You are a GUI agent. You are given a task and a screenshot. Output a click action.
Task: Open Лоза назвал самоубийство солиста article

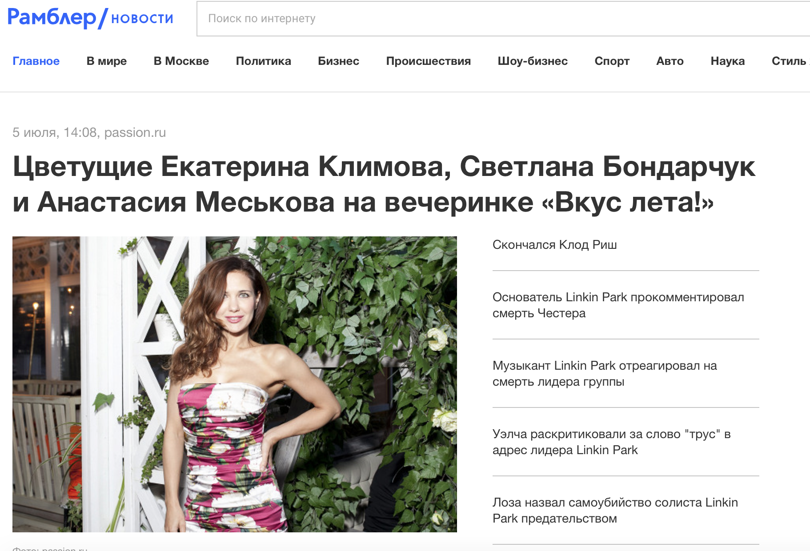tap(615, 511)
